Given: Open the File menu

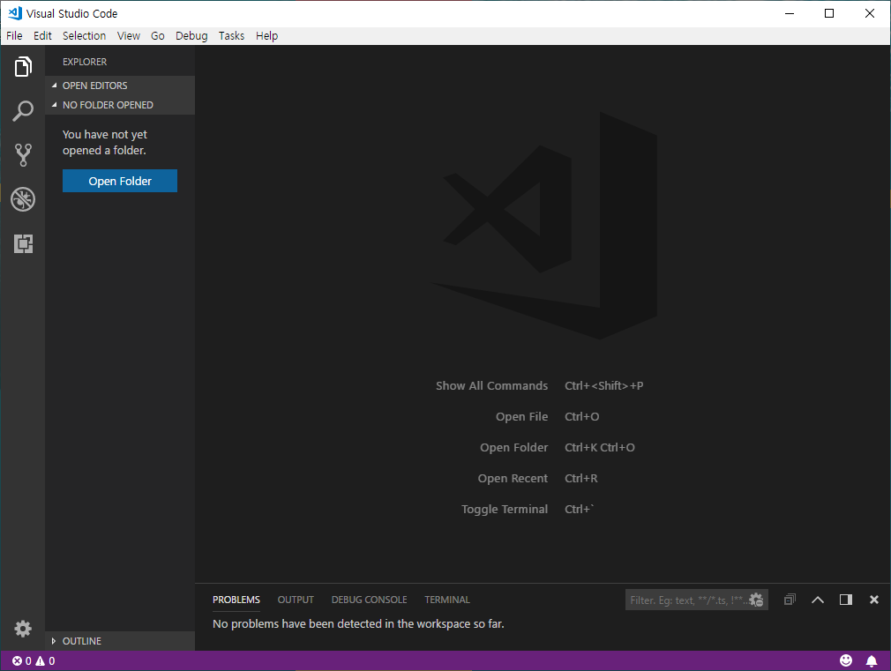Looking at the screenshot, I should (x=14, y=36).
